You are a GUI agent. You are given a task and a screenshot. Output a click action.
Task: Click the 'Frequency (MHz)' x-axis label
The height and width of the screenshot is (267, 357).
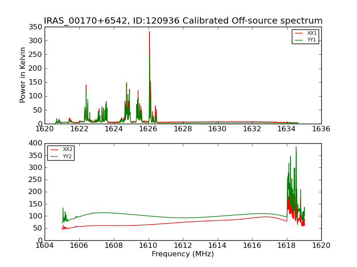[x=183, y=254]
